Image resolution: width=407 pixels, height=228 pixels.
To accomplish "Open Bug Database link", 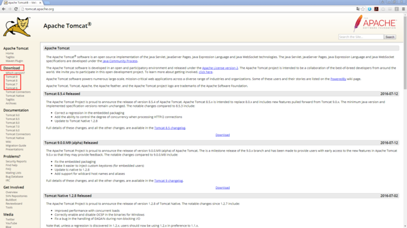I will 14,177.
